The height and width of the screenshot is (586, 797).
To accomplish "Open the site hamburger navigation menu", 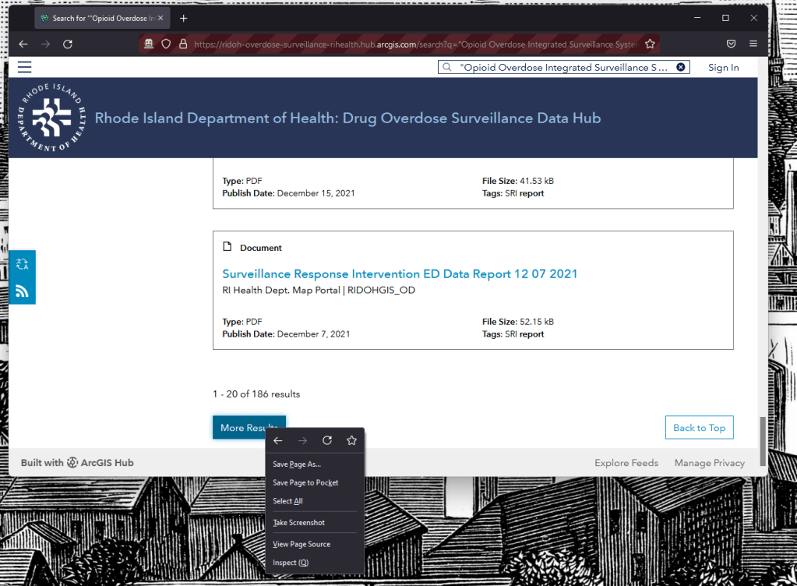I will [x=24, y=67].
